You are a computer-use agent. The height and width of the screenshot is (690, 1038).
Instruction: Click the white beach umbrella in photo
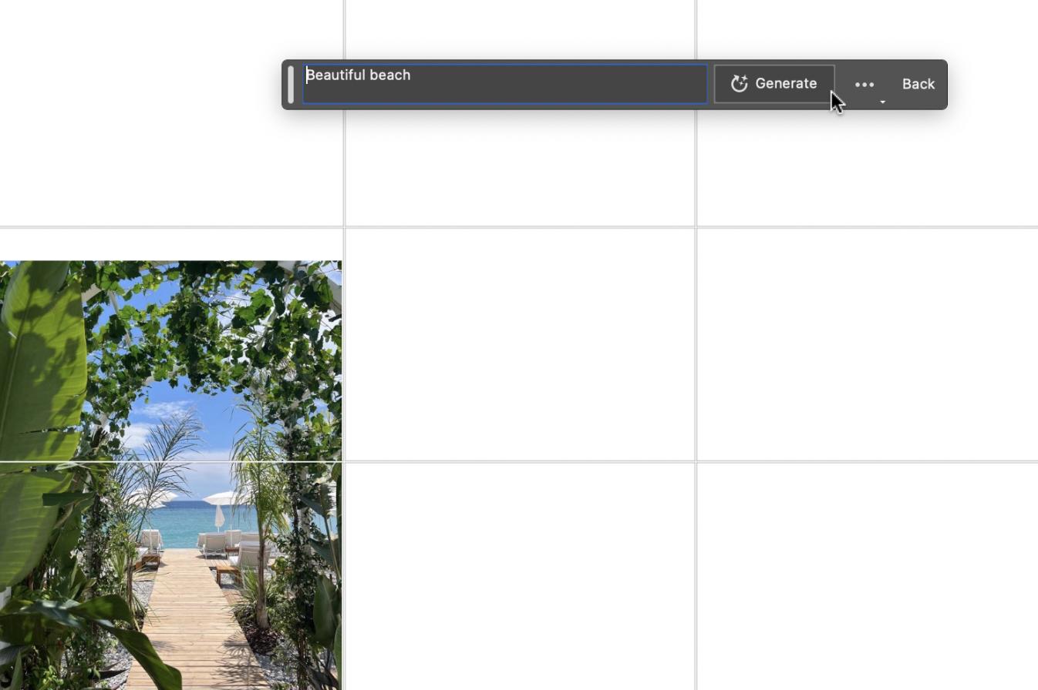(x=221, y=501)
